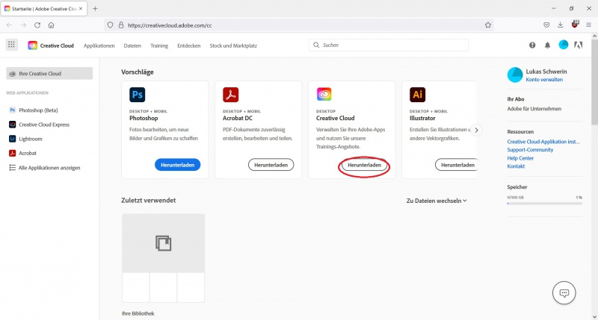
Task: Show Alle Applikationen anzeigen list
Action: pos(45,168)
